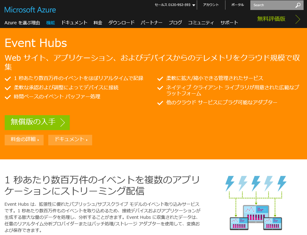The image size is (307, 235).
Task: Open the 料金 menu item
Action: click(x=98, y=23)
